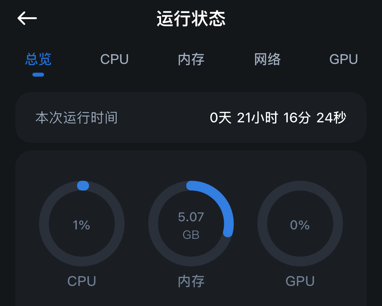This screenshot has height=306, width=382.
Task: Click the 5.07 GB memory reading
Action: pyautogui.click(x=191, y=217)
